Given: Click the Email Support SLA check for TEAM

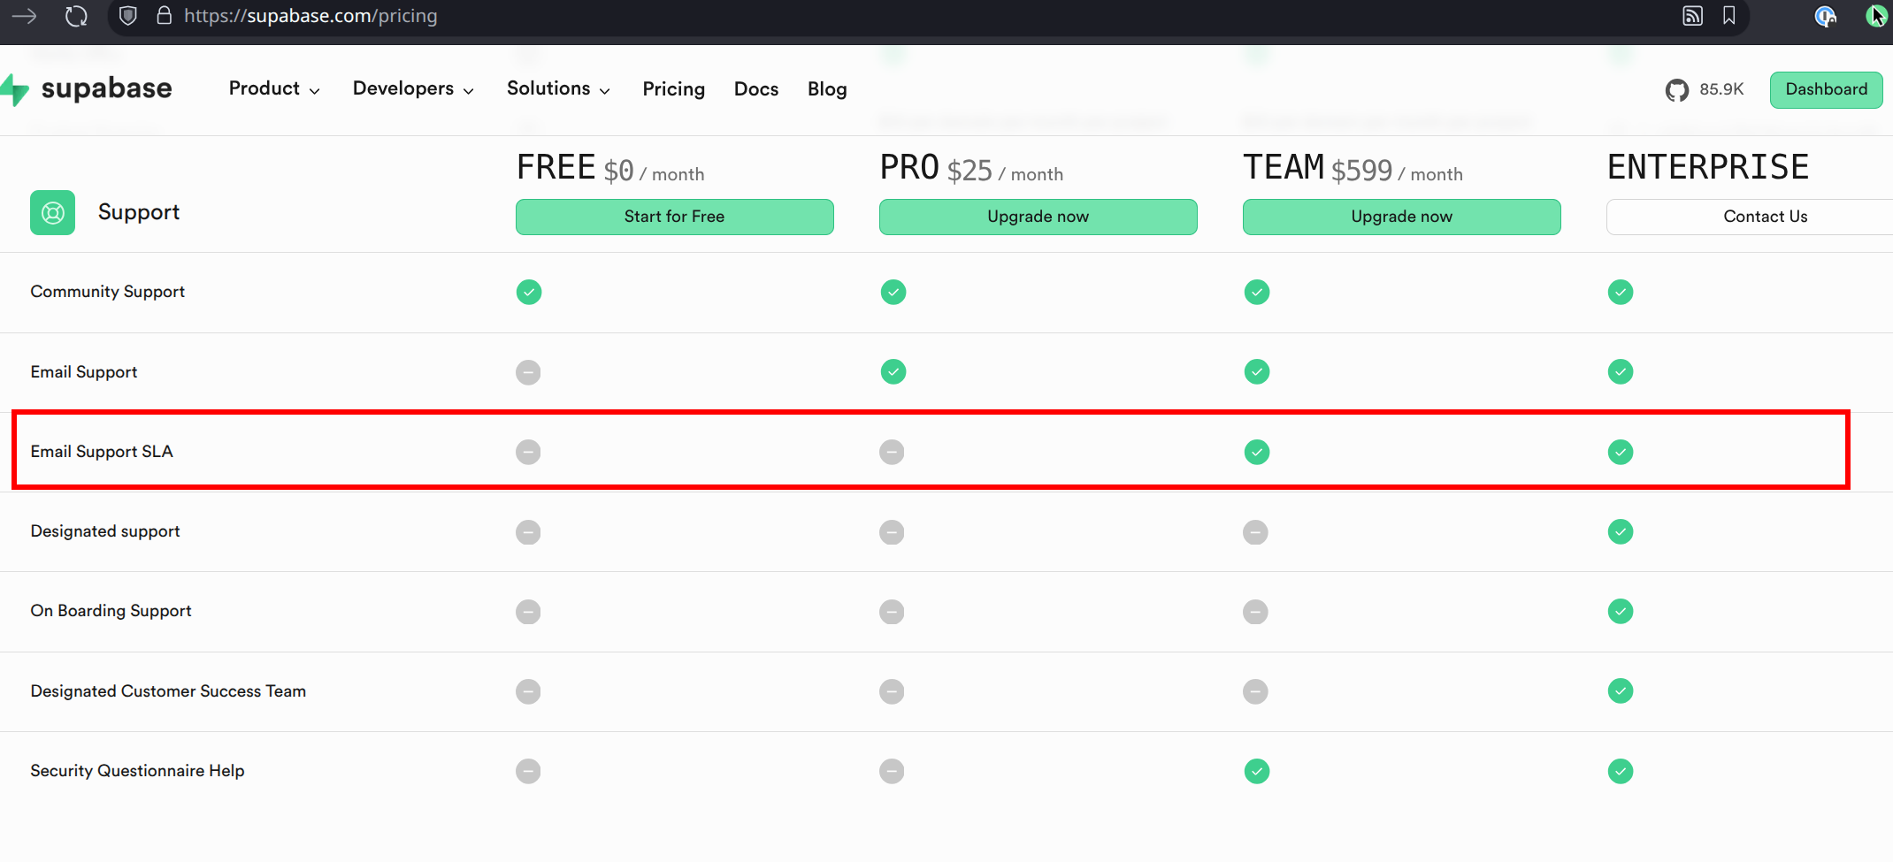Looking at the screenshot, I should (x=1256, y=452).
